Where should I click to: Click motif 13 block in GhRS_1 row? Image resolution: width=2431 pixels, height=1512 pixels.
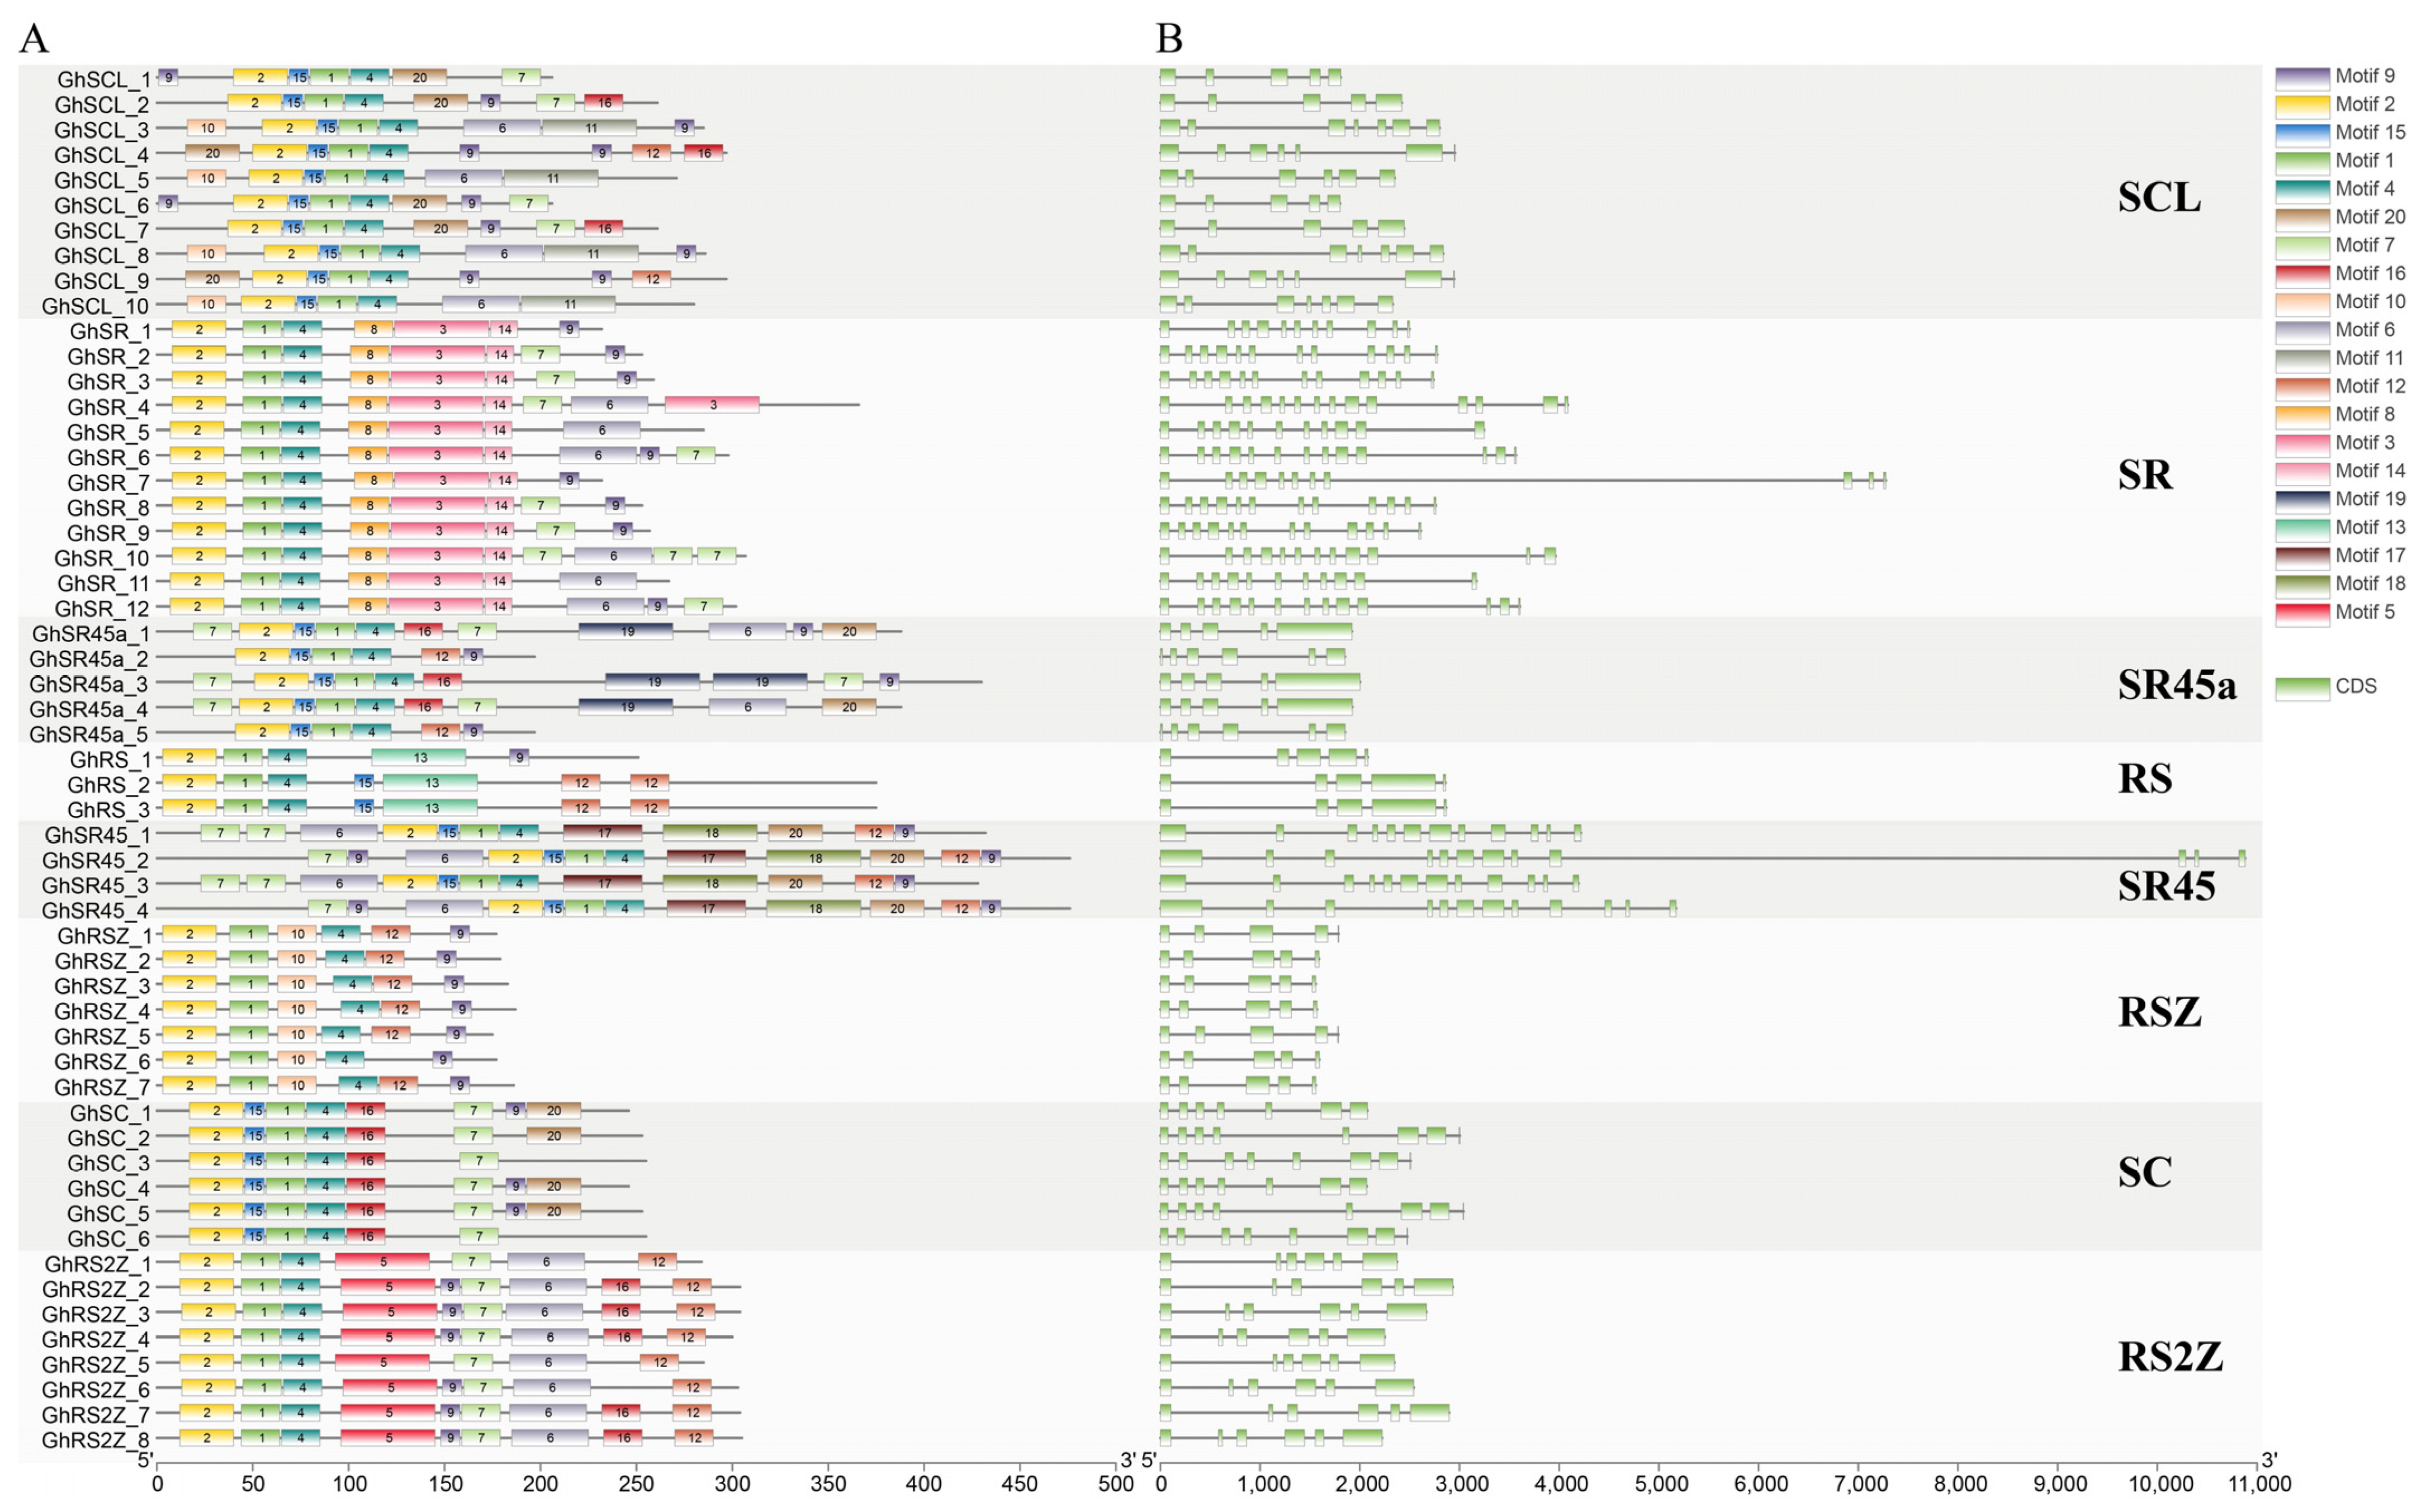pos(418,757)
